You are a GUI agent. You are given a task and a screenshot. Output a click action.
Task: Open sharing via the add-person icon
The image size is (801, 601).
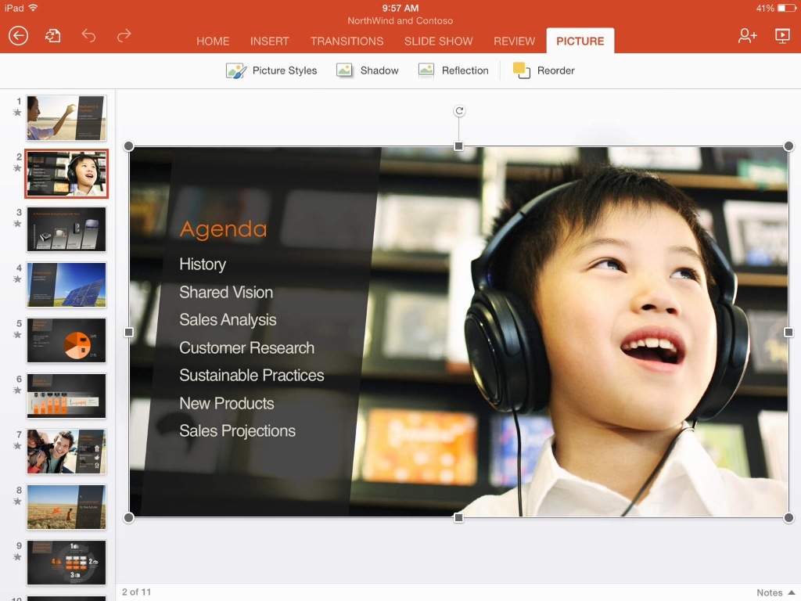(x=748, y=35)
